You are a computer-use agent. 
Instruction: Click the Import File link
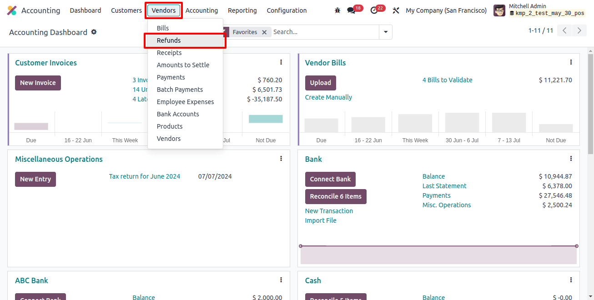(x=321, y=220)
